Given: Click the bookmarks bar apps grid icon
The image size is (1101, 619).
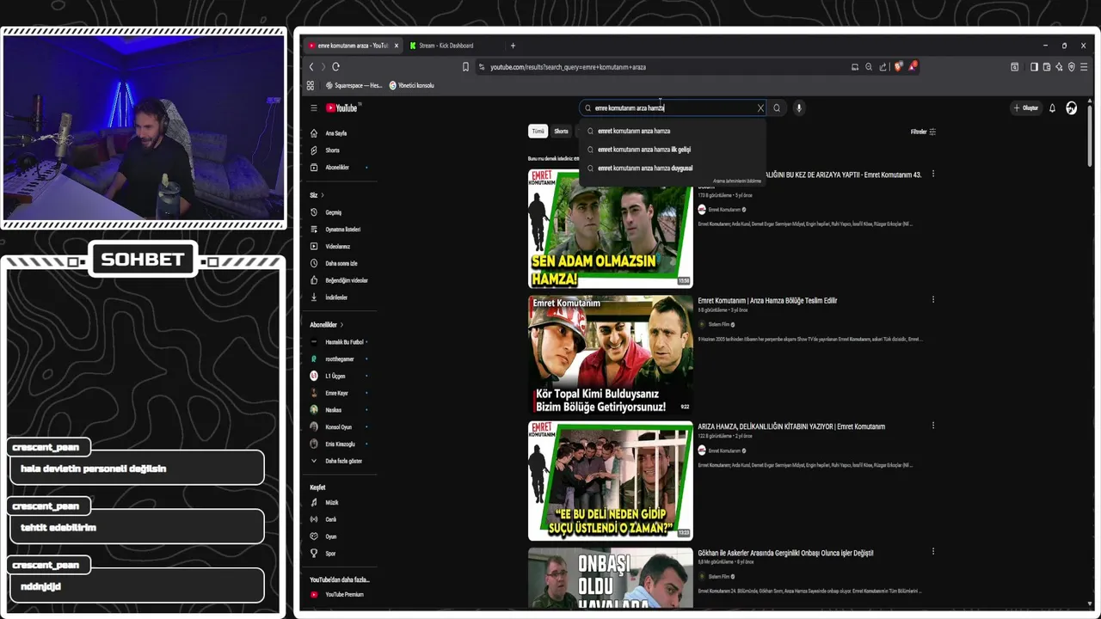Looking at the screenshot, I should pos(311,86).
